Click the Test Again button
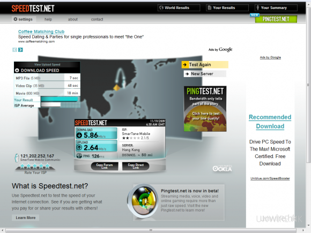Screen dimensions: 311x233 205,65
